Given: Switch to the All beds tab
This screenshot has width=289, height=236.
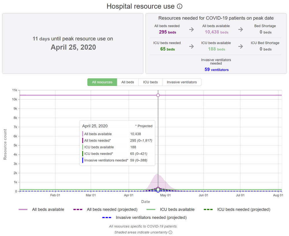Looking at the screenshot, I should click(128, 82).
